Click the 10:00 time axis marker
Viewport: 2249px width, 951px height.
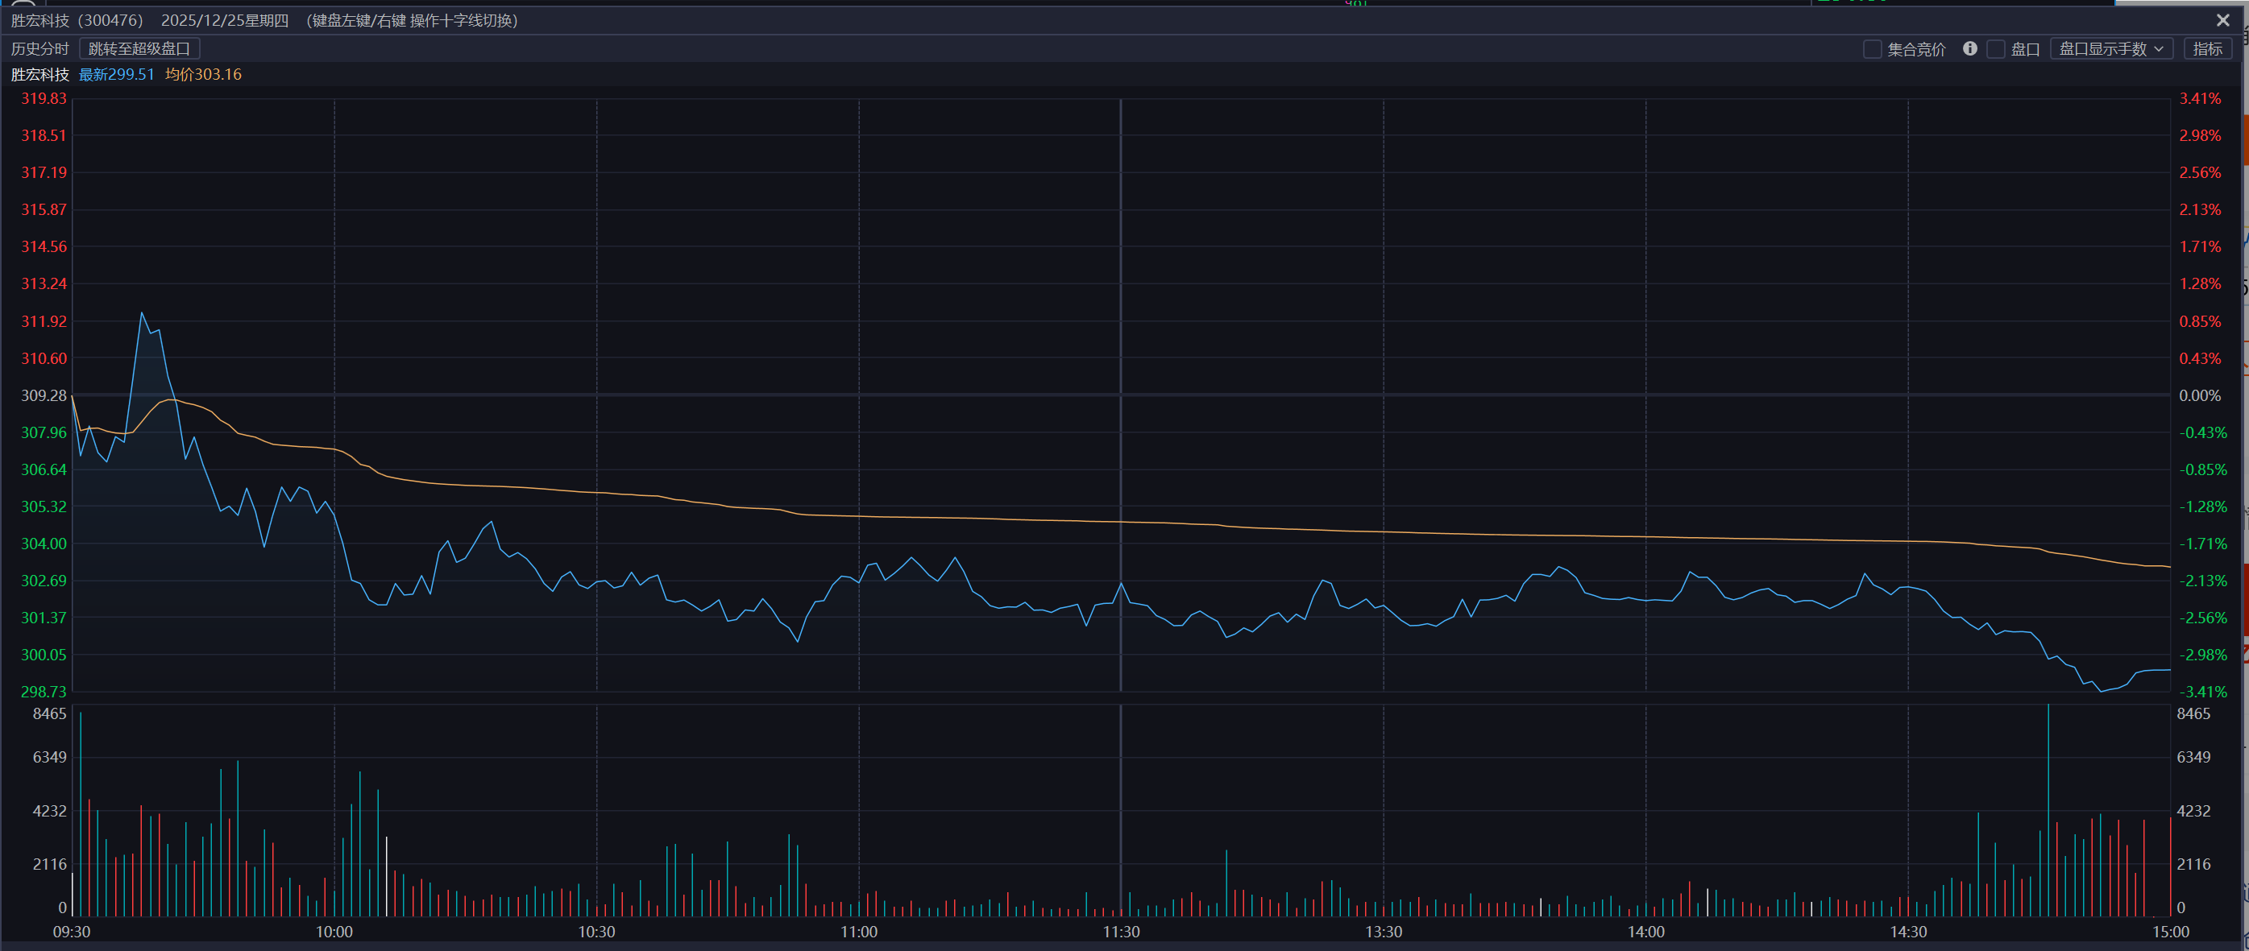(334, 932)
